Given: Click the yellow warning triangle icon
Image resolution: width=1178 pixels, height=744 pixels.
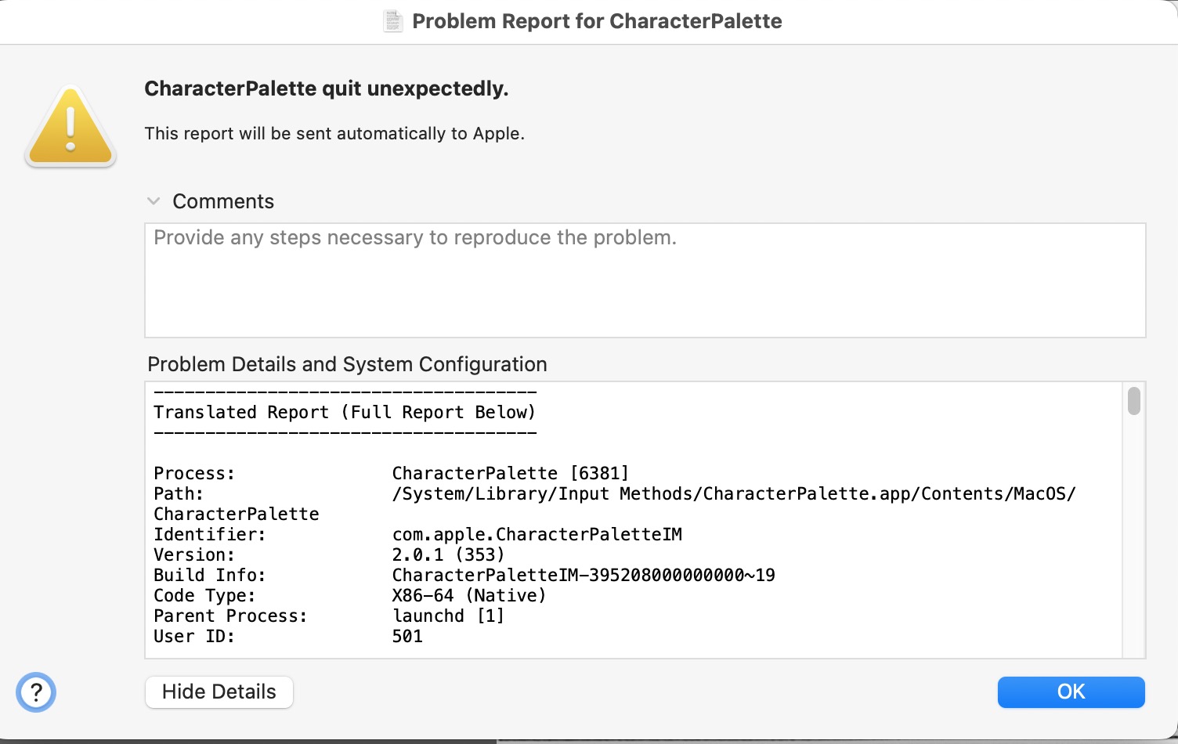Looking at the screenshot, I should 70,128.
